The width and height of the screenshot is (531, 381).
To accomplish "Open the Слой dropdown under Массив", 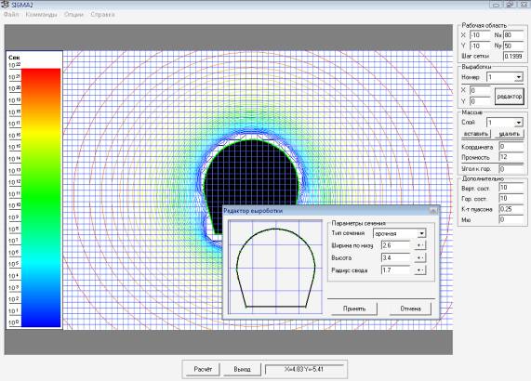I will pyautogui.click(x=518, y=122).
